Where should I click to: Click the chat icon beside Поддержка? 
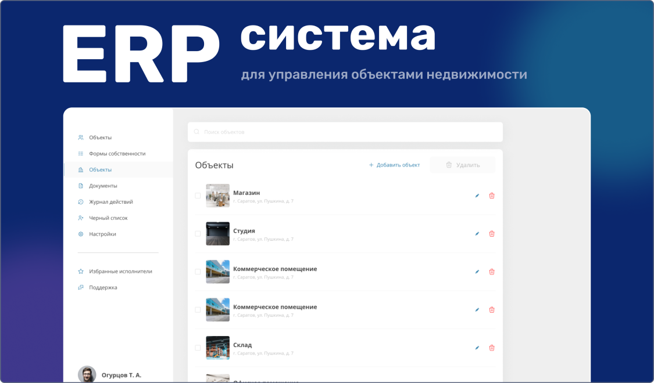(x=80, y=287)
